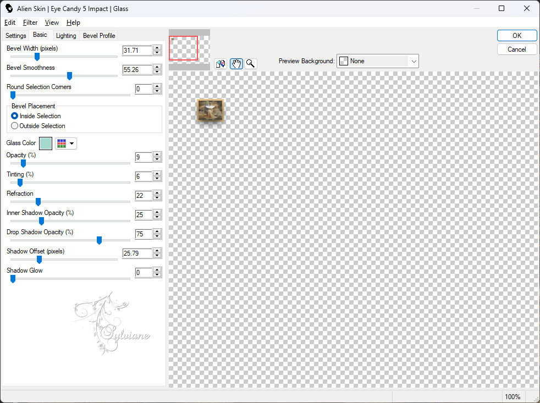Screen dimensions: 540x403
Task: Click the Drop Shadow Opacity slider handle
Action: (99, 240)
